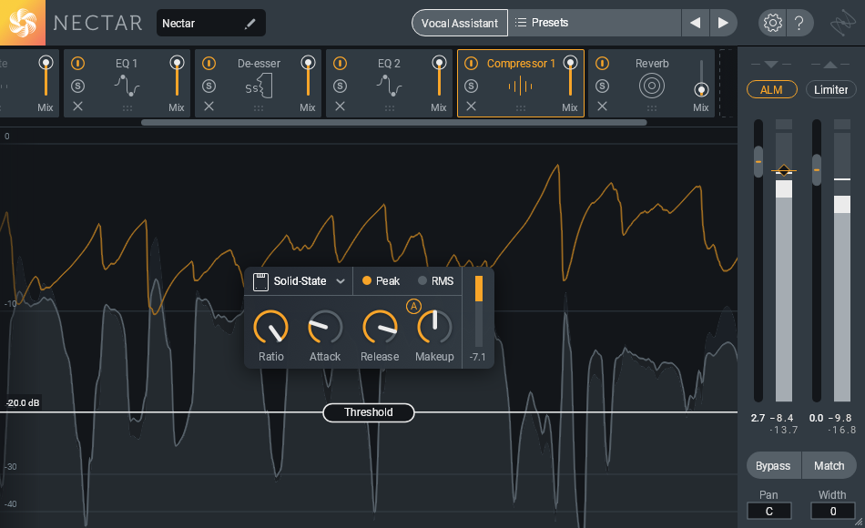
Task: Click the Pan value field
Action: pyautogui.click(x=769, y=511)
